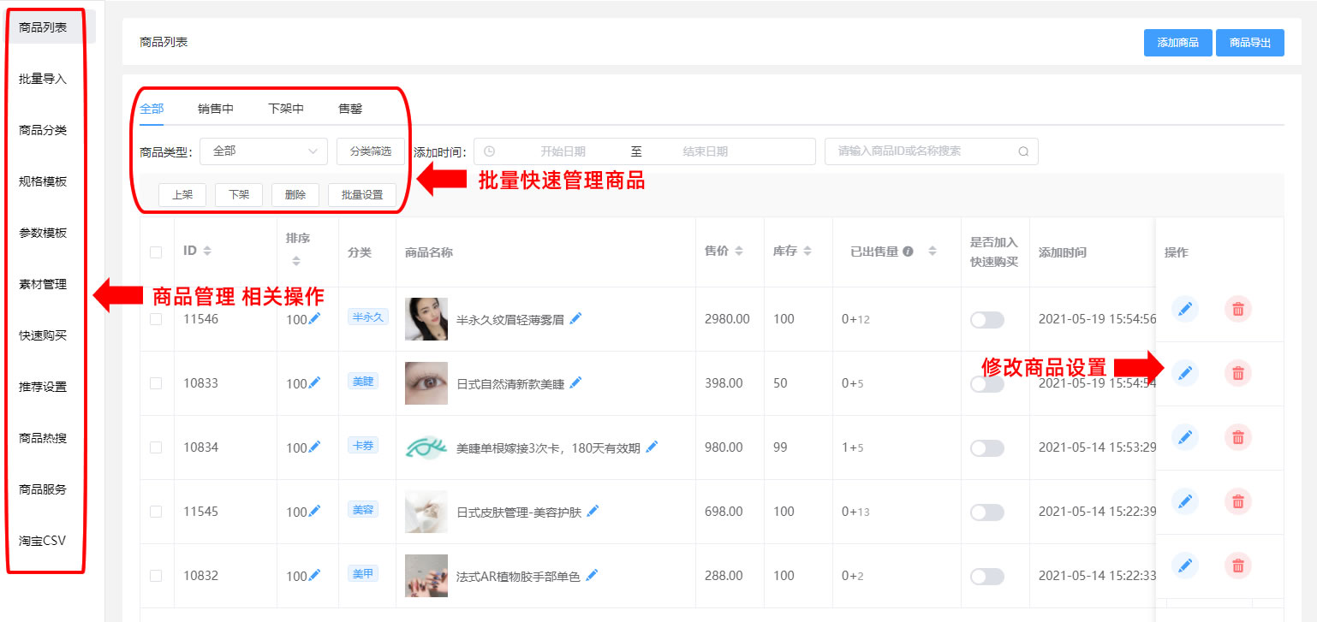This screenshot has width=1317, height=622.
Task: Edit name pencil beside 日式皮肤管理-美容护肤
Action: (593, 511)
